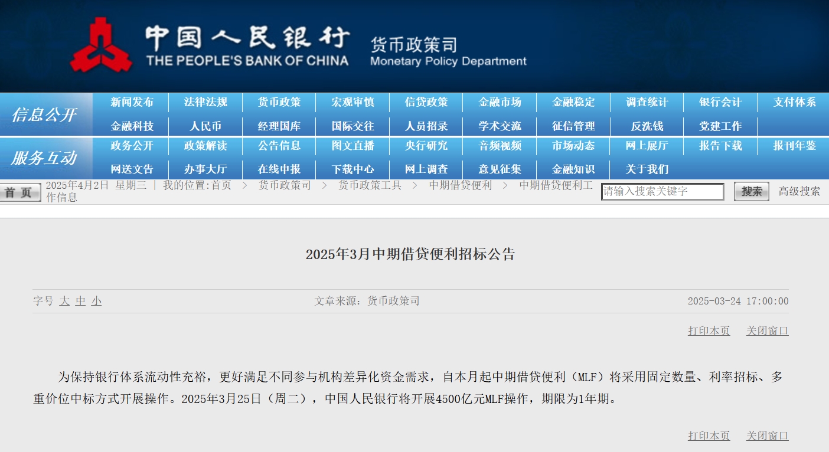Set font size to medium 中

80,302
